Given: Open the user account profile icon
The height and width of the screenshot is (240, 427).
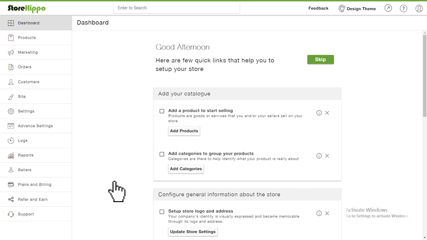Looking at the screenshot, I should pos(419,9).
